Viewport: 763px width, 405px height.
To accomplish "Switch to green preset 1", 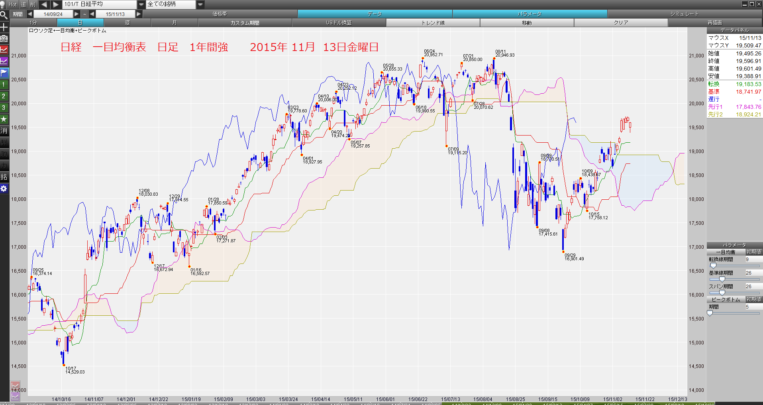I will pos(4,85).
